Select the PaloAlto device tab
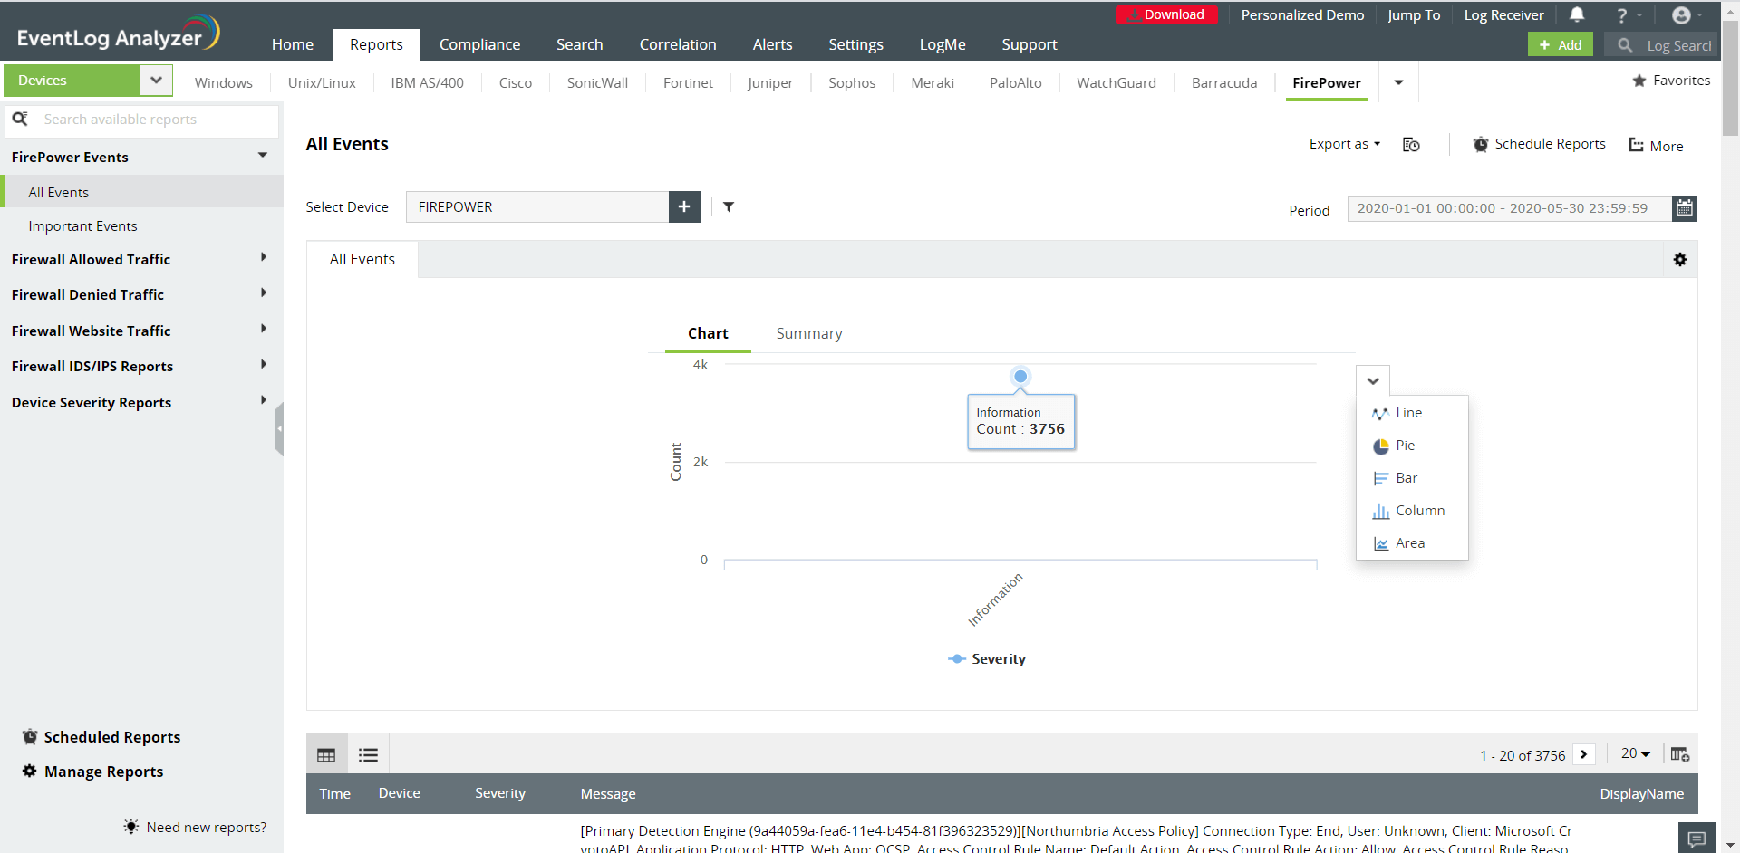Image resolution: width=1740 pixels, height=853 pixels. click(1016, 82)
